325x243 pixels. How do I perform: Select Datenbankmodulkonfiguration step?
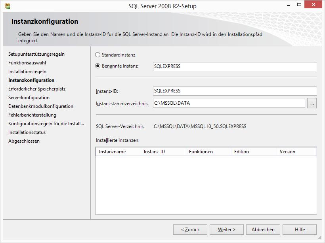coord(41,106)
